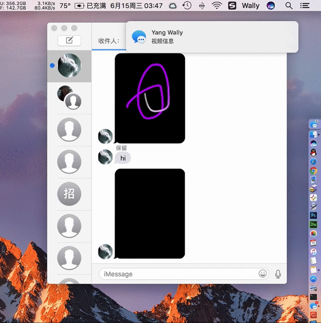Screen dimensions: 321x323
Task: Open Calendar icon in the Dock
Action: [x=313, y=243]
